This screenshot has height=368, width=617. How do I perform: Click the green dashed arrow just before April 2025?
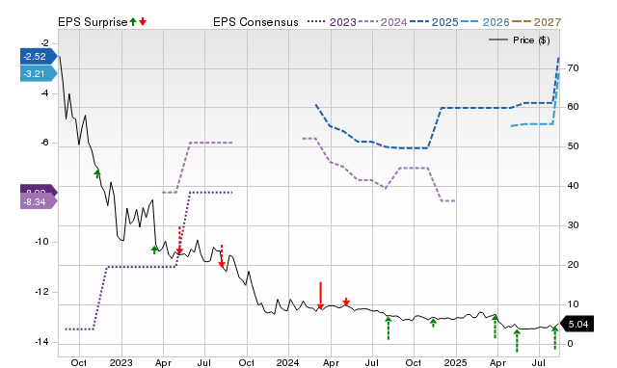click(x=495, y=327)
